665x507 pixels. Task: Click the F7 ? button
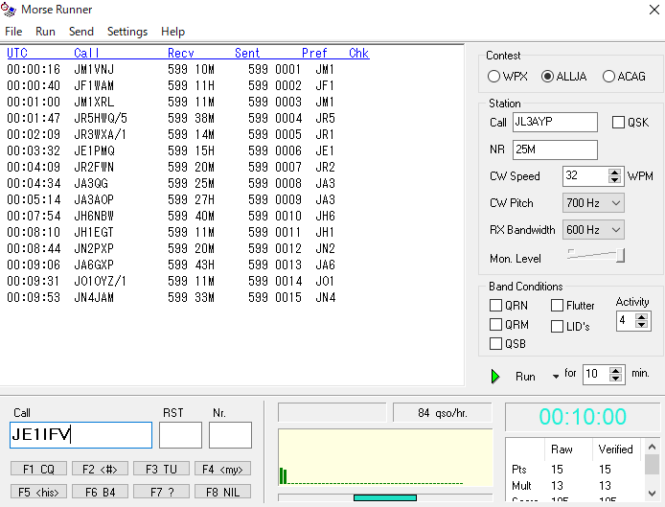click(161, 492)
